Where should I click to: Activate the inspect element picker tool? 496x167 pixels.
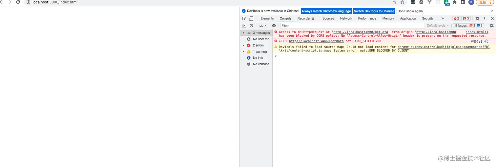tap(244, 19)
